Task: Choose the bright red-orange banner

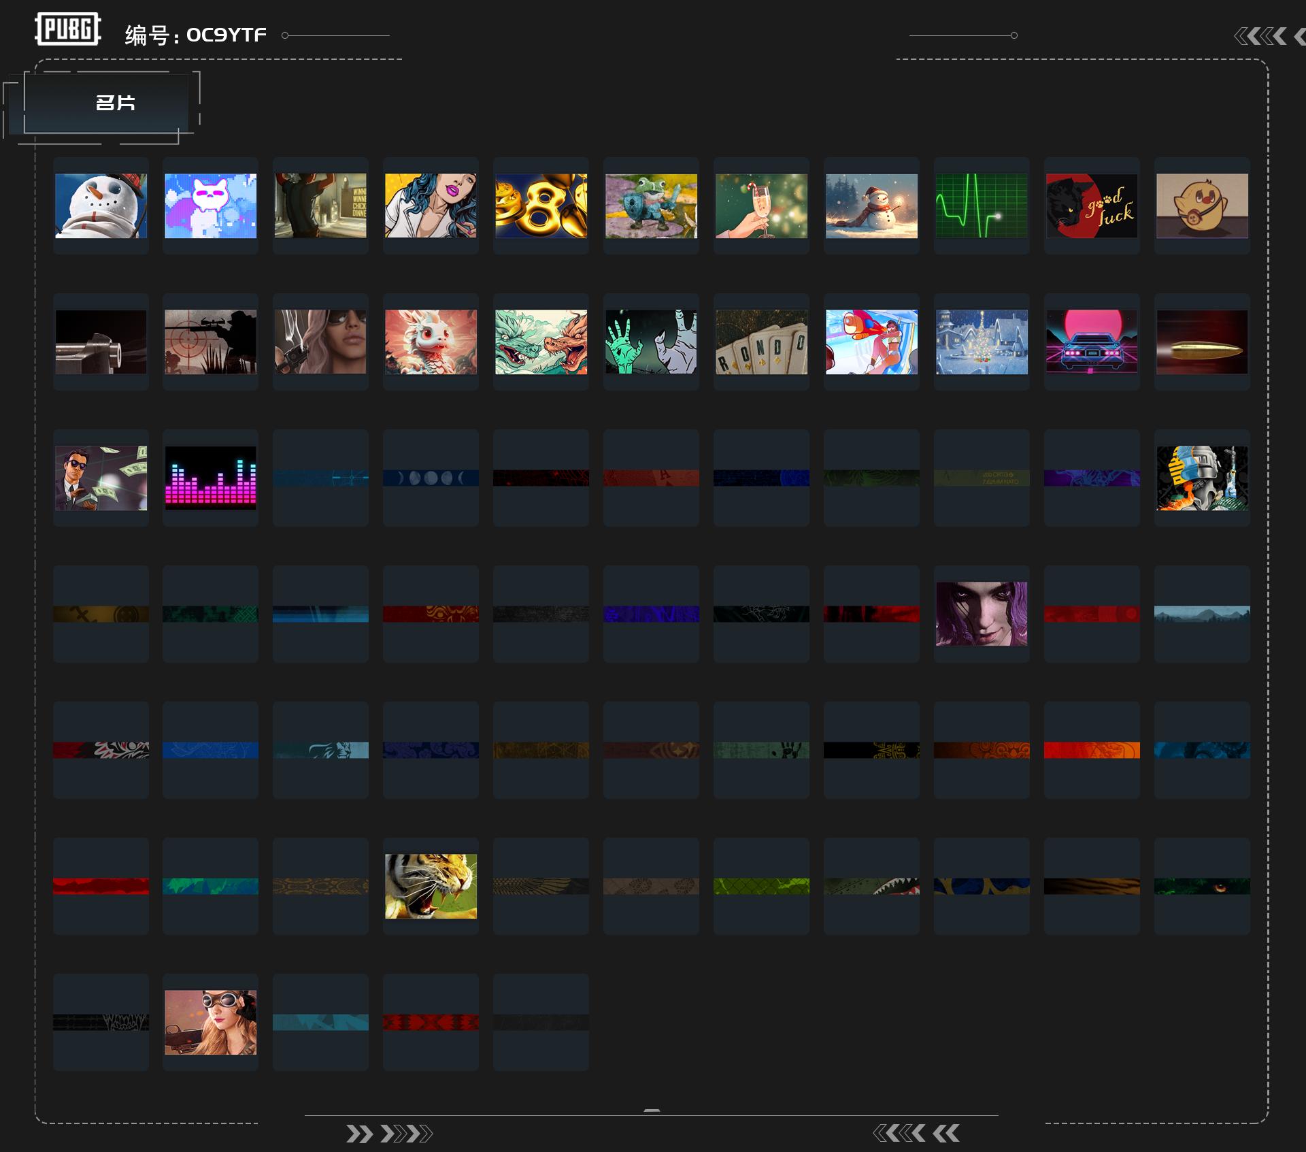Action: pyautogui.click(x=1092, y=750)
